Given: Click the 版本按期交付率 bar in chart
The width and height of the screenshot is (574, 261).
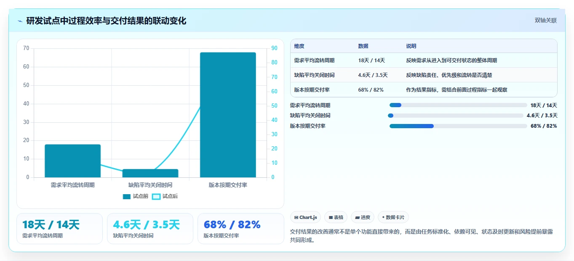Looking at the screenshot, I should tap(228, 115).
